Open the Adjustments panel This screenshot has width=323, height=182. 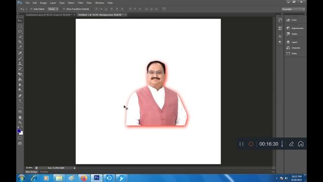(295, 28)
